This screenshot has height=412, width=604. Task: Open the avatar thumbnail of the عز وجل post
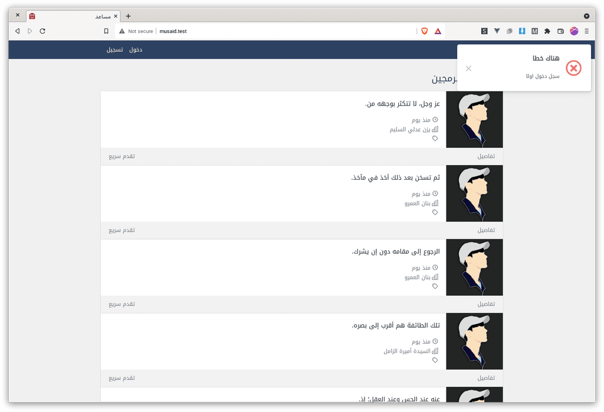pyautogui.click(x=475, y=120)
